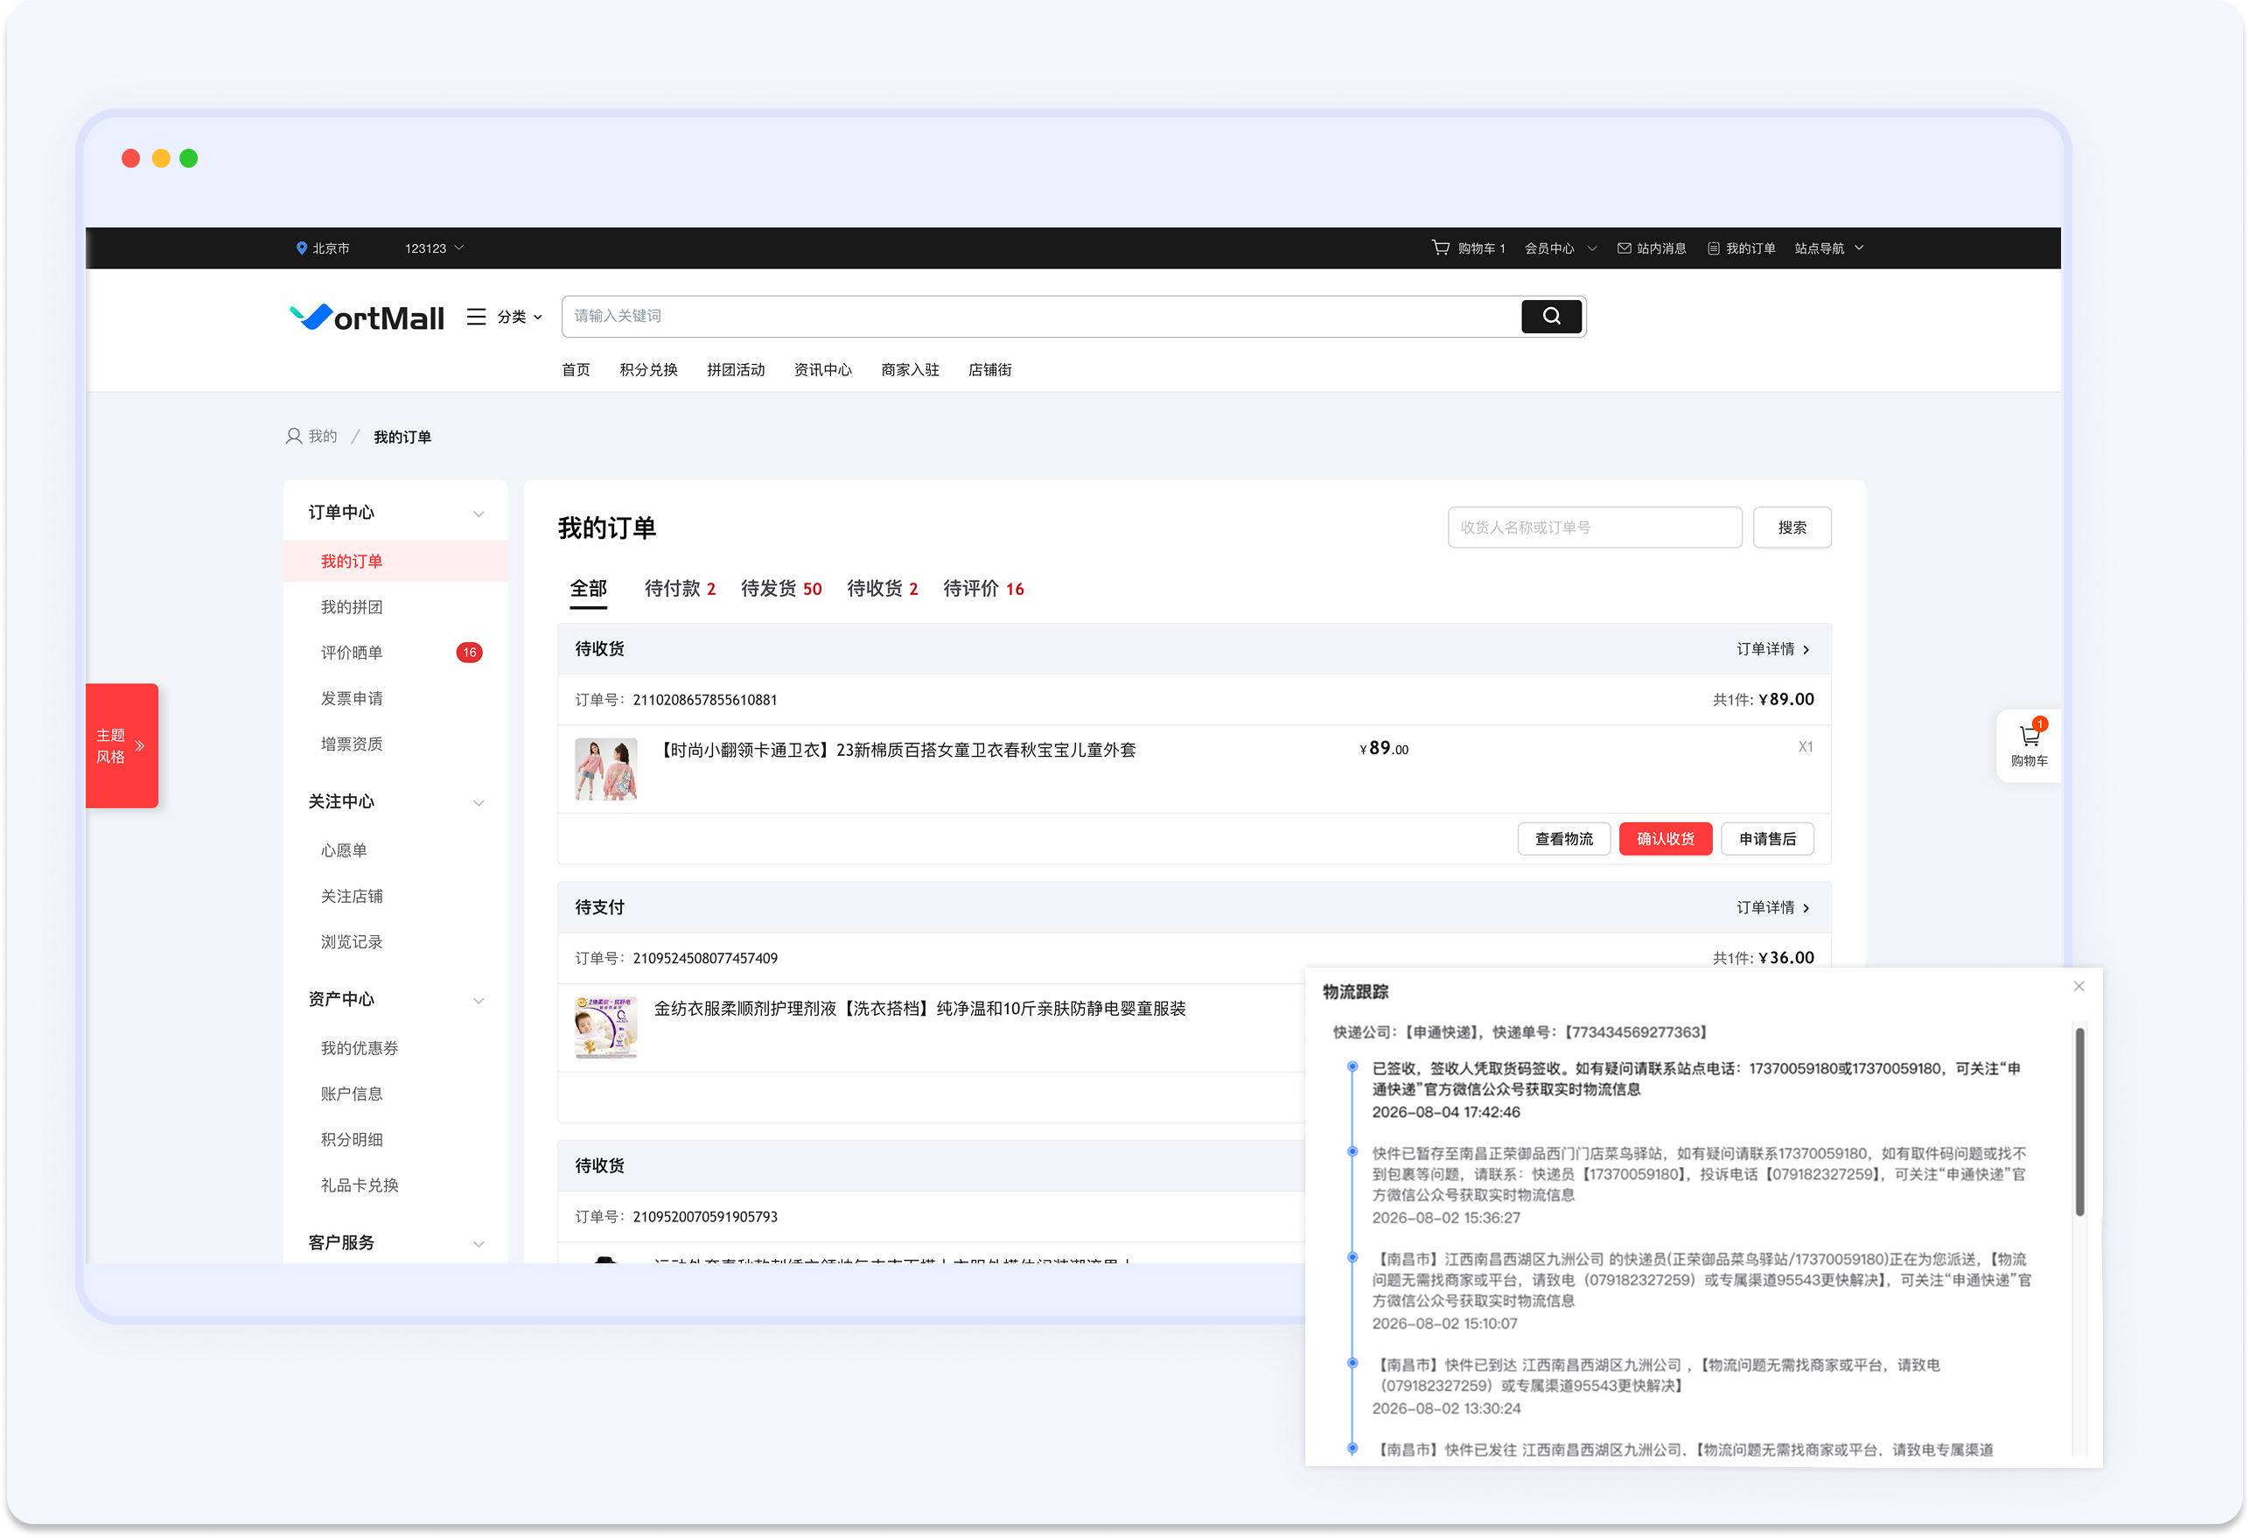Viewport: 2250px width, 1538px height.
Task: Go to 店铺街 in the navigation menu
Action: pos(989,370)
